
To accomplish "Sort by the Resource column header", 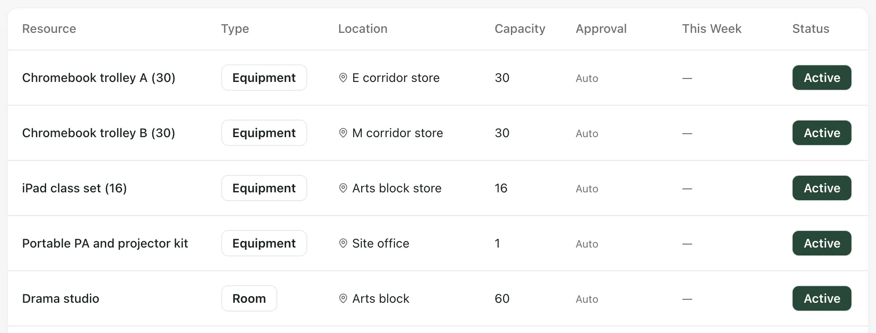I will 49,29.
